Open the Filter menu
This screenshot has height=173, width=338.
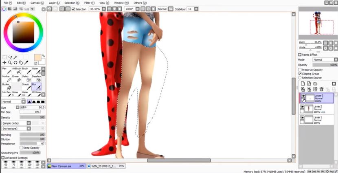point(88,3)
